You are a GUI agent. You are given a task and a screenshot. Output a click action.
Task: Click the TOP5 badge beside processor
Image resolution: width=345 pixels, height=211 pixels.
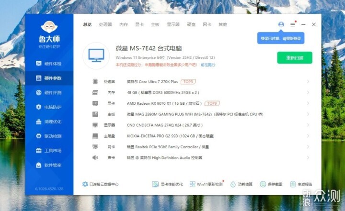[188, 81]
